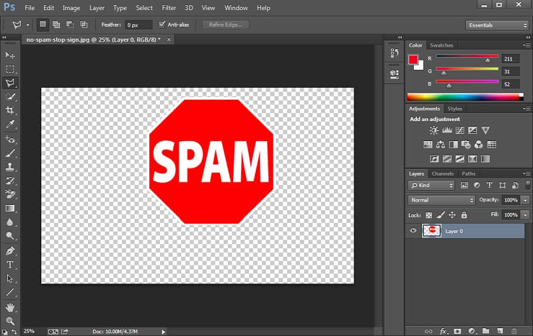Open the Normal blend mode dropdown

coord(441,200)
